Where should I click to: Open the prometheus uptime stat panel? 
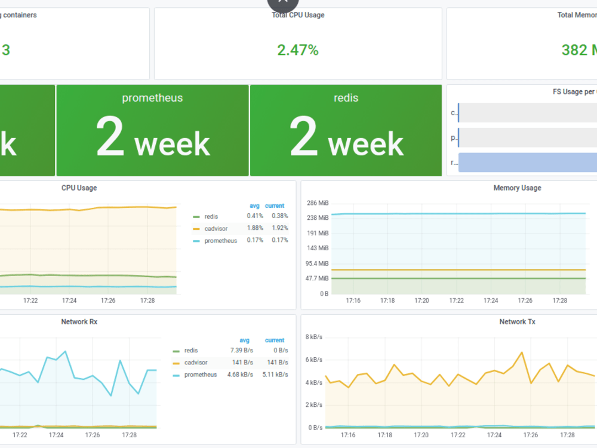152,130
